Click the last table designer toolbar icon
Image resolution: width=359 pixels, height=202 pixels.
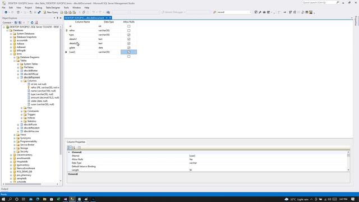tap(311, 12)
